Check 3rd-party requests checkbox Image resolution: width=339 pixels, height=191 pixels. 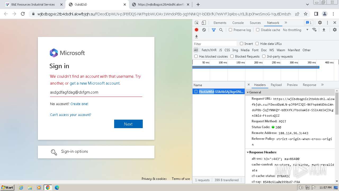264,56
